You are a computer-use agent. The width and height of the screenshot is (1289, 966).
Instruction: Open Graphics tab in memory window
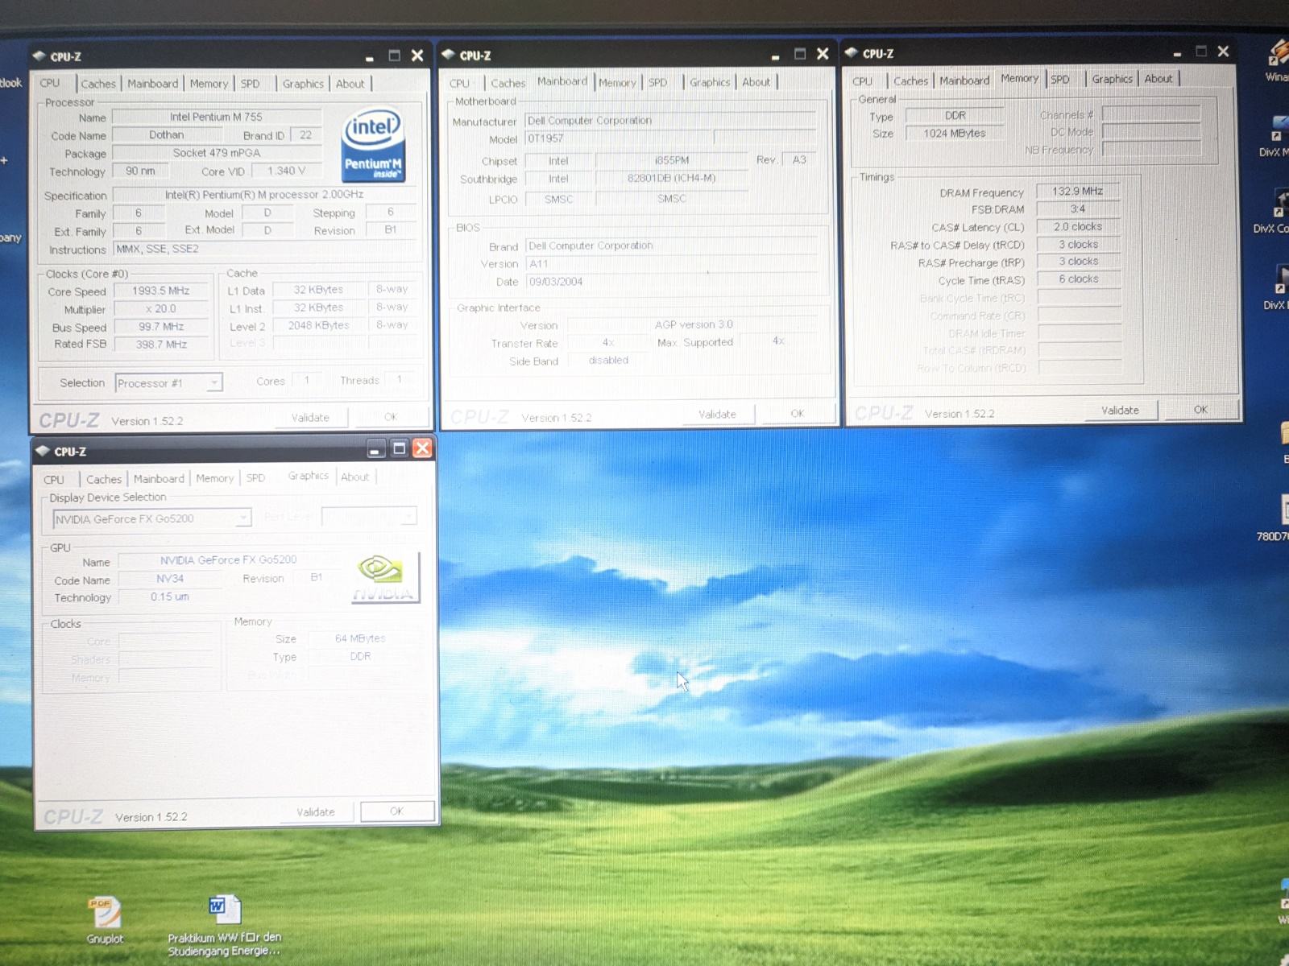[1112, 79]
